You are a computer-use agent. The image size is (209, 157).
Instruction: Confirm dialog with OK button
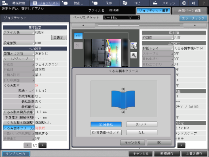click(159, 142)
